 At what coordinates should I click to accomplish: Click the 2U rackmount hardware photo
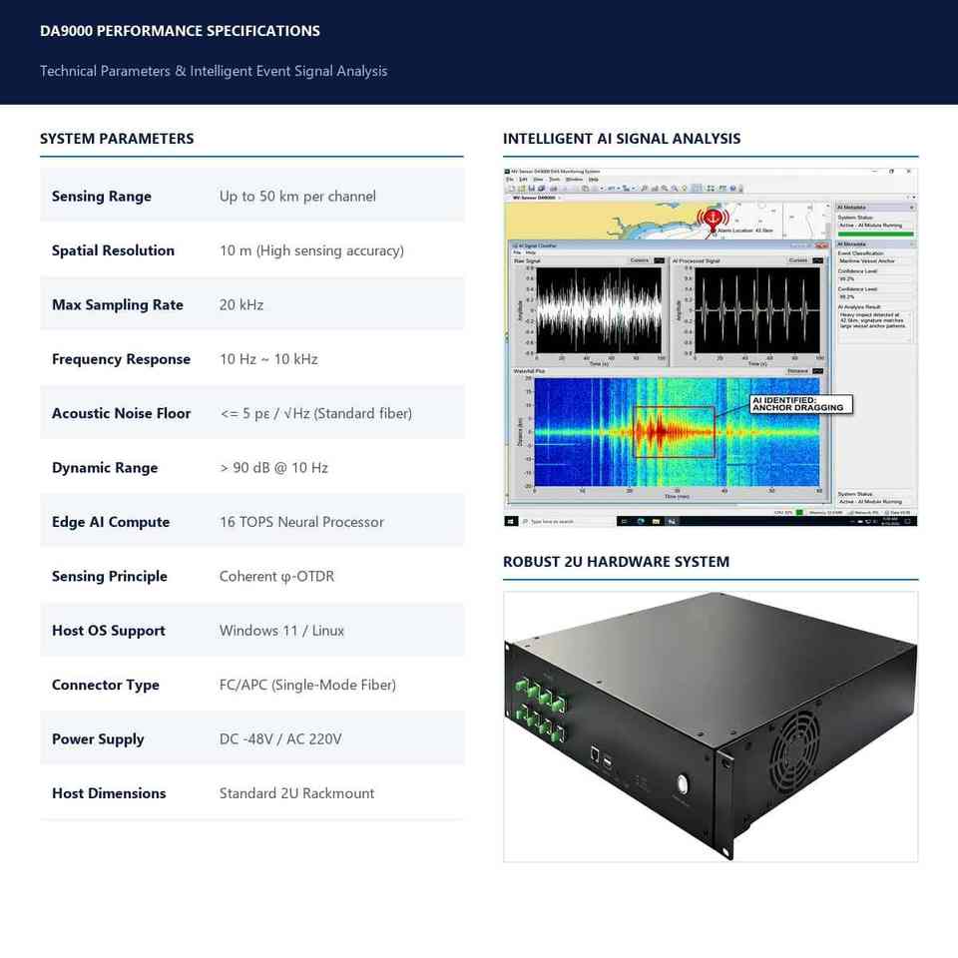click(x=711, y=726)
